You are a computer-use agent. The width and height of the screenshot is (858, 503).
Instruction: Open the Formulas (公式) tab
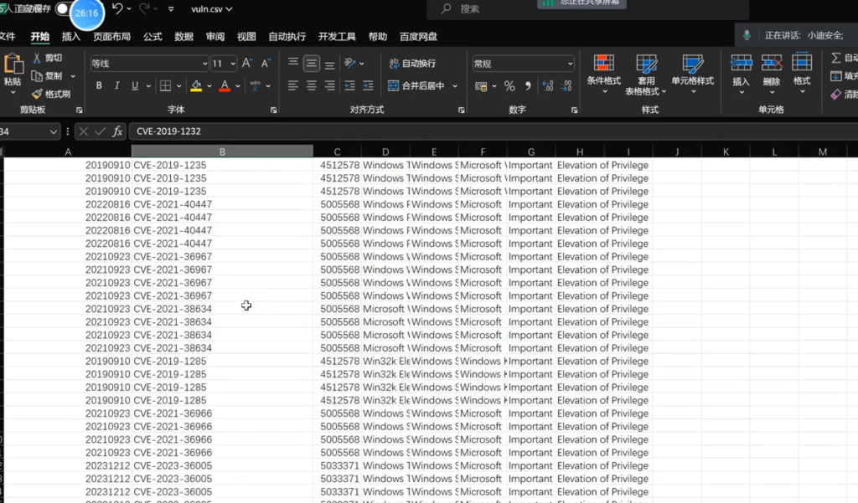pos(152,37)
